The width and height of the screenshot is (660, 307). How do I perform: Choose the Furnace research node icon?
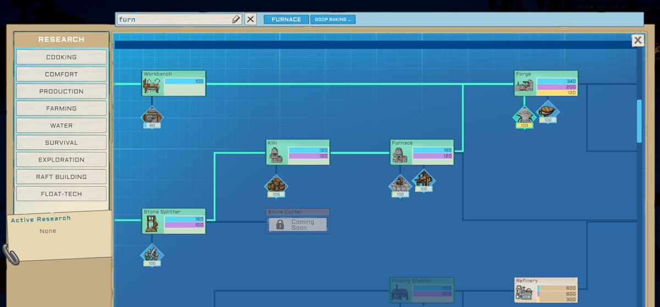(x=400, y=155)
